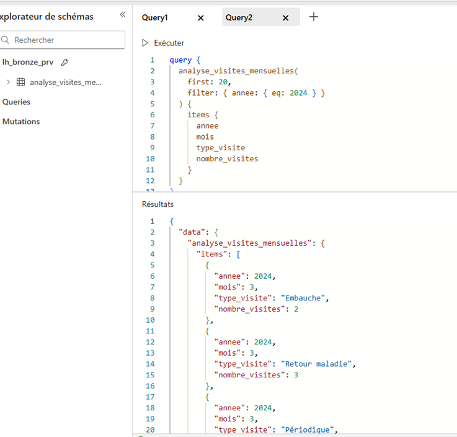This screenshot has height=437, width=457.
Task: Click the key icon beside lh_bronze_prv
Action: click(x=64, y=63)
